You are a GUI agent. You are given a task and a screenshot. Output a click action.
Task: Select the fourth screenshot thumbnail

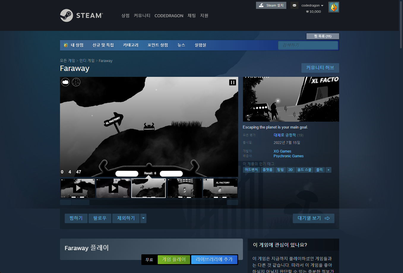(x=184, y=188)
